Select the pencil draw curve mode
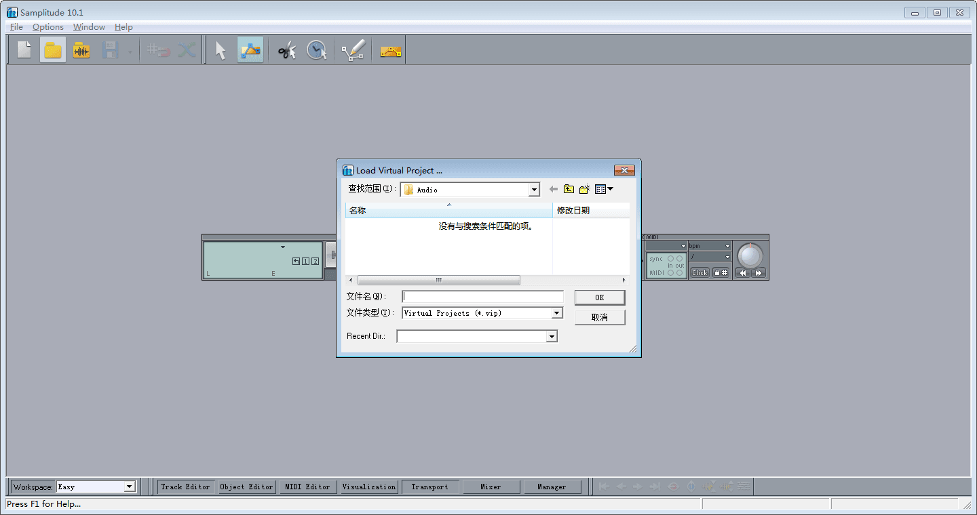977x515 pixels. (353, 50)
